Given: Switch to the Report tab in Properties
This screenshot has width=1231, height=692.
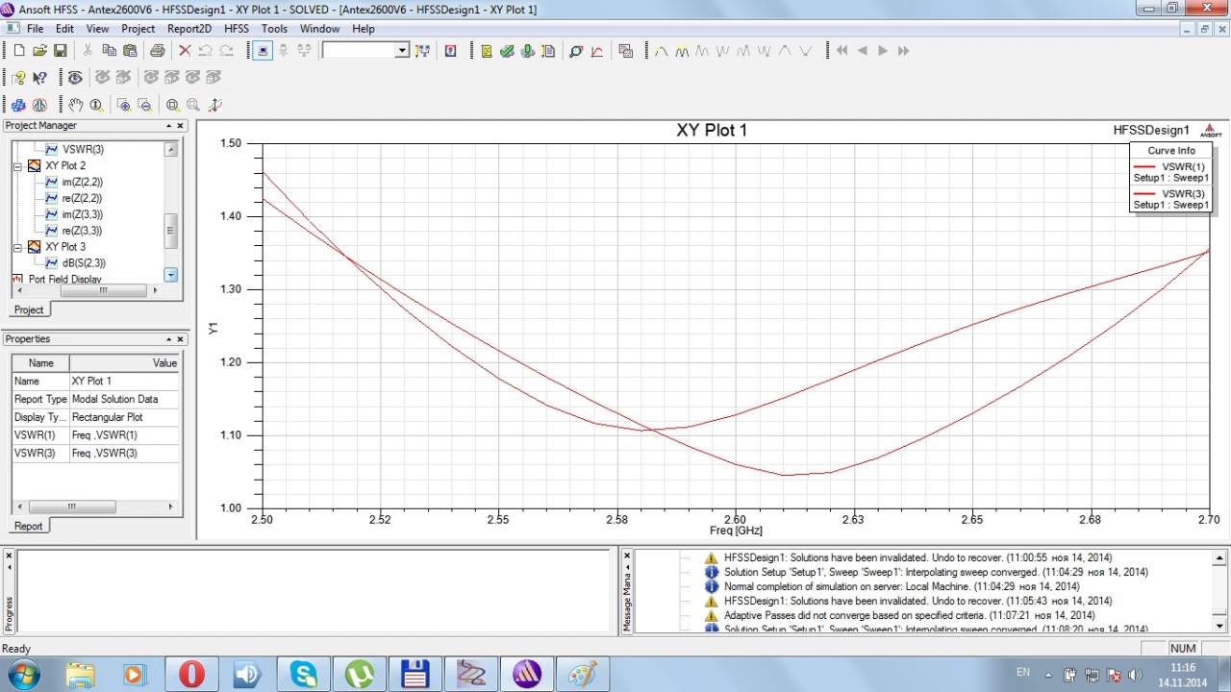Looking at the screenshot, I should [28, 526].
